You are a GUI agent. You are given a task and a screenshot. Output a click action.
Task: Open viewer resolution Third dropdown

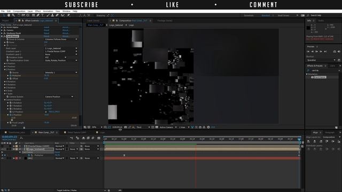coord(143,127)
